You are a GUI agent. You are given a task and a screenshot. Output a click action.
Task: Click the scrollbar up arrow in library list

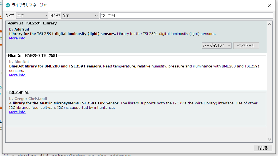[269, 24]
